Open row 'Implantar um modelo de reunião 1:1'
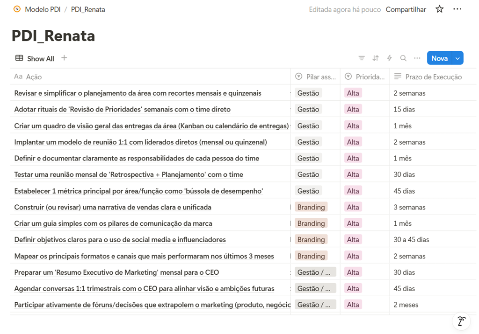Image resolution: width=479 pixels, height=334 pixels. pyautogui.click(x=140, y=142)
